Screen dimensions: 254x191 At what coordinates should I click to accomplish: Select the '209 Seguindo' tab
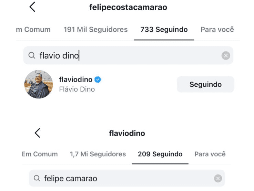tap(160, 154)
